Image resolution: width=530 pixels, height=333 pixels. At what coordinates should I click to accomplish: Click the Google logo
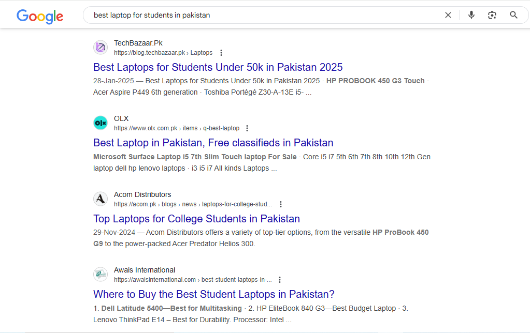(x=40, y=16)
